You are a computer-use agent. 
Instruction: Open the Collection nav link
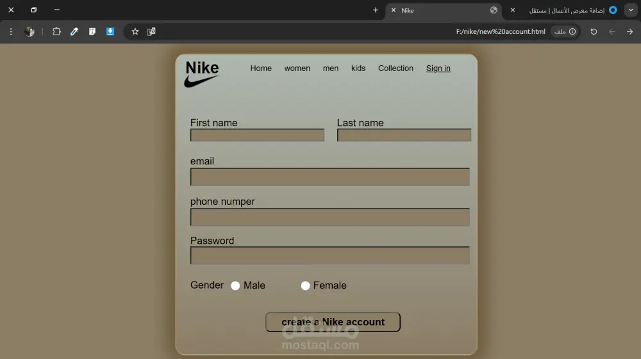pos(395,68)
